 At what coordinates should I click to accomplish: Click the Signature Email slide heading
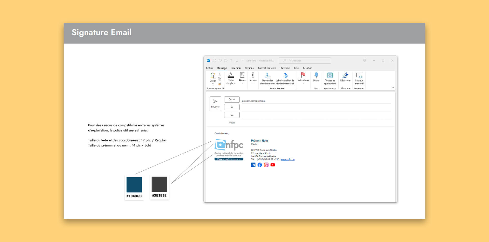102,33
